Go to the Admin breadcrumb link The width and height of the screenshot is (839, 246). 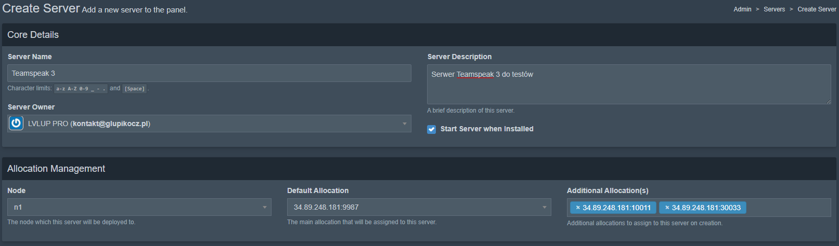tap(742, 9)
